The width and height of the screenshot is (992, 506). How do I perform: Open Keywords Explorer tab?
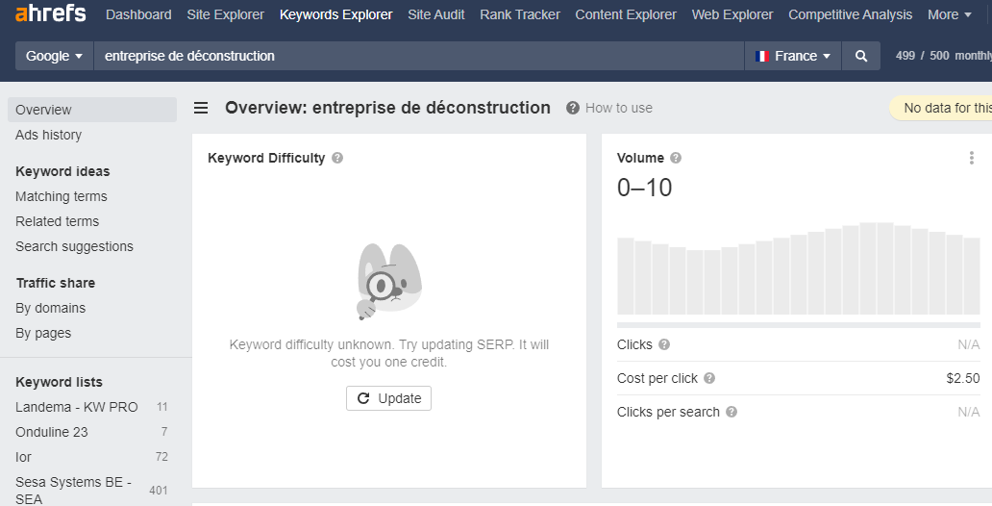point(335,14)
